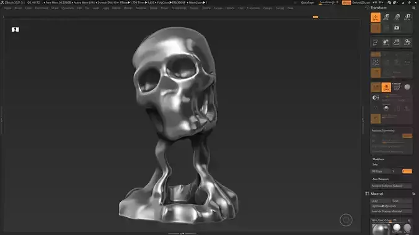Viewport: 419px width, 235px height.
Task: Open the Render menu
Action: (195, 8)
